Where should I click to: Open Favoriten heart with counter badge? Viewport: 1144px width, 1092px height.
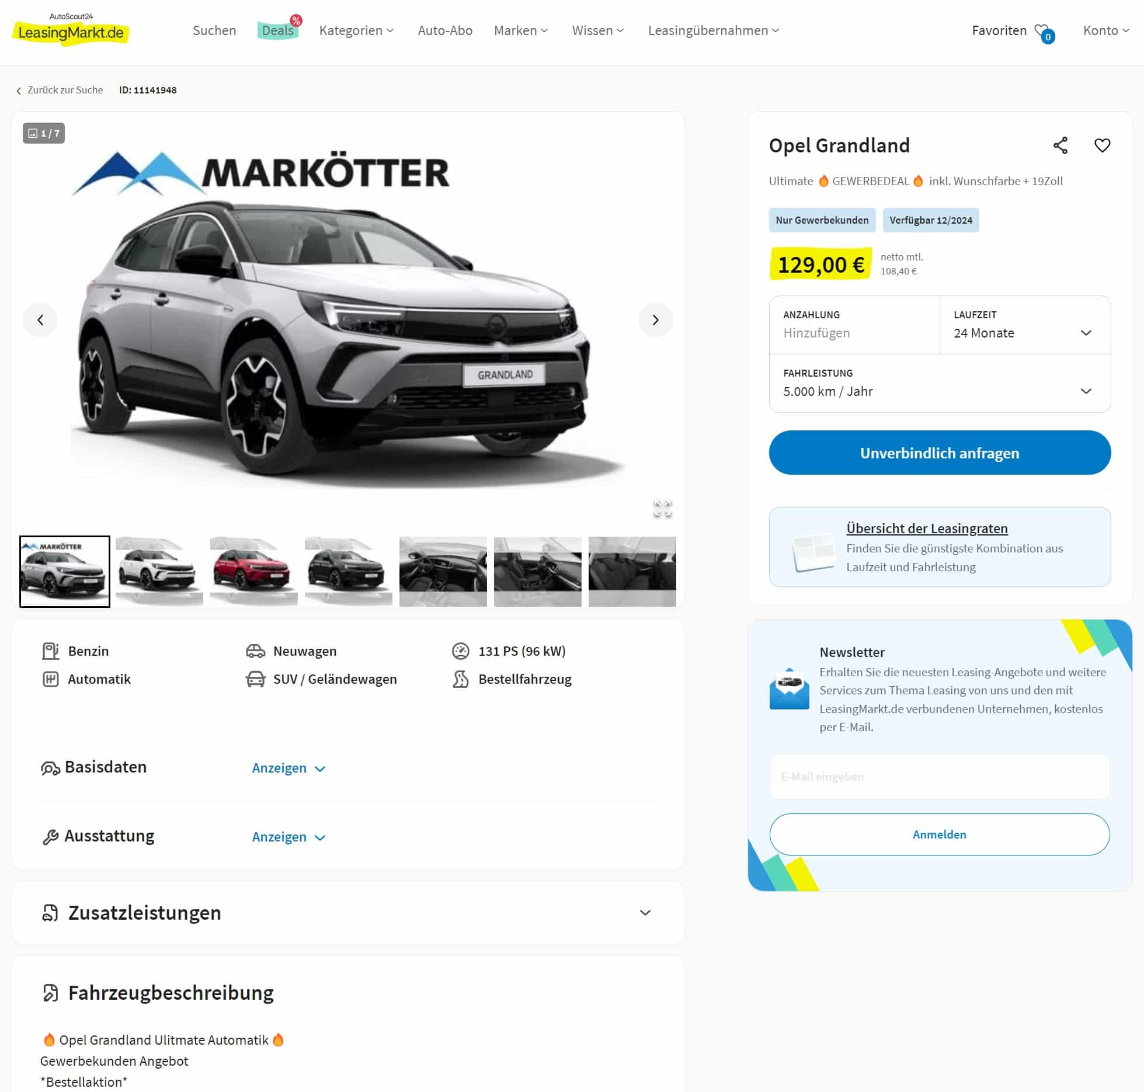pos(1044,32)
